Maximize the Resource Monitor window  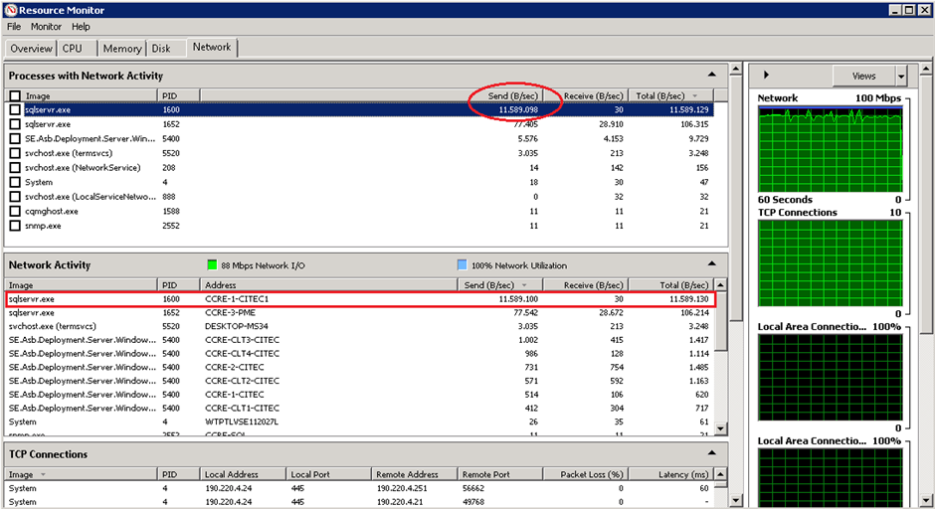pos(909,10)
